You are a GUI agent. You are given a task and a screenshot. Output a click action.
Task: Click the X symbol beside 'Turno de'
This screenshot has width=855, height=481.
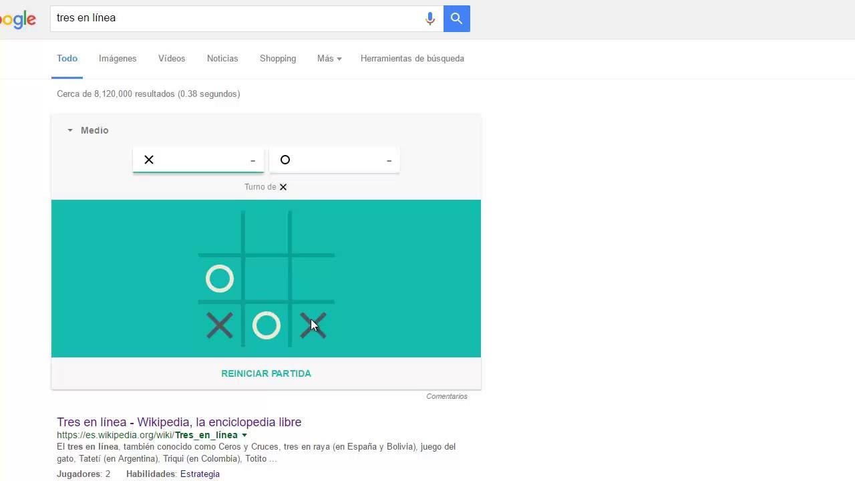pyautogui.click(x=283, y=187)
